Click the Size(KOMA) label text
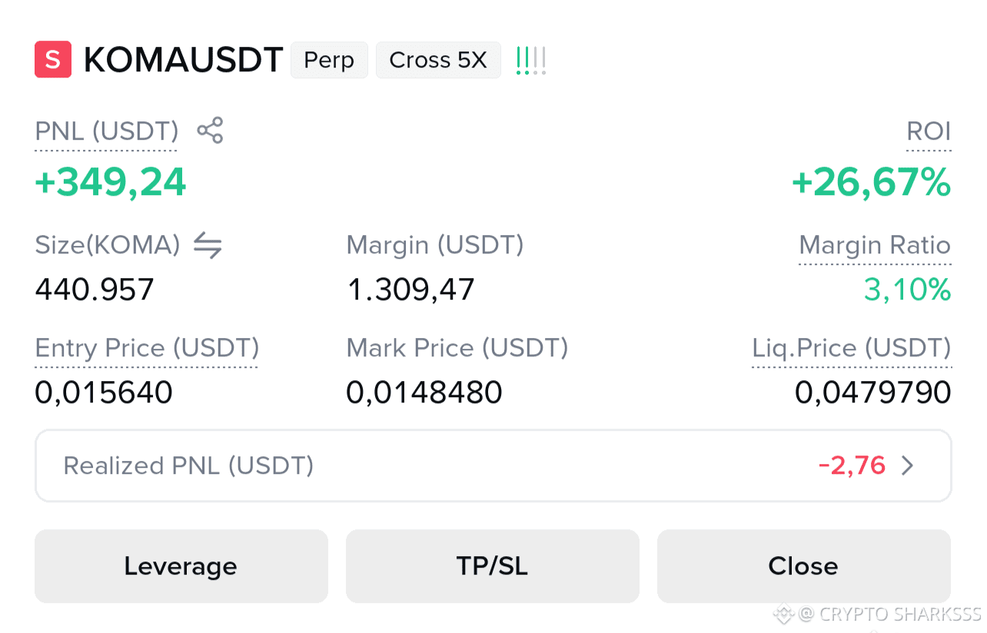Viewport: 987px width, 633px height. pyautogui.click(x=108, y=246)
